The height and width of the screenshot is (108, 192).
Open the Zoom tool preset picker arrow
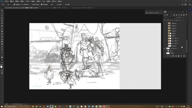point(5,4)
